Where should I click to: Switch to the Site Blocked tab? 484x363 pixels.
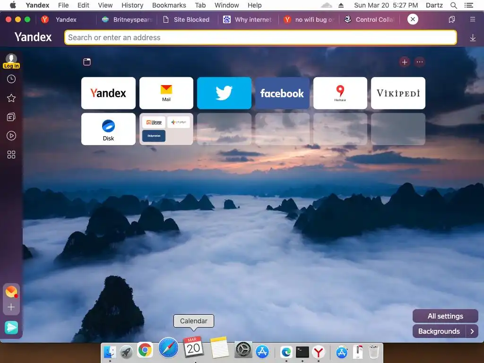point(187,19)
